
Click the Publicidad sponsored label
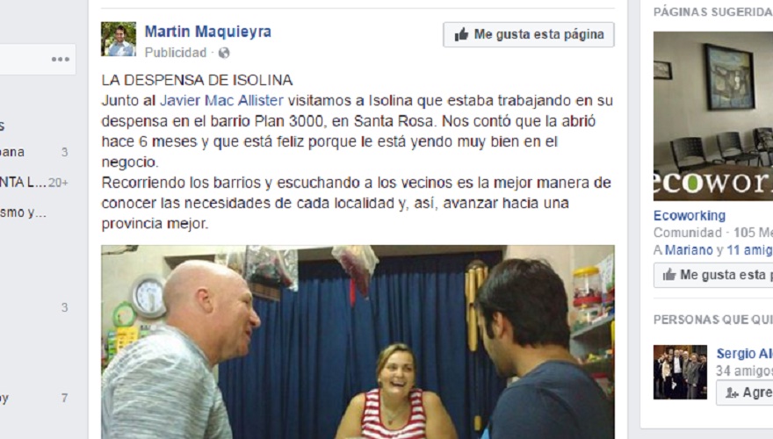tap(176, 53)
